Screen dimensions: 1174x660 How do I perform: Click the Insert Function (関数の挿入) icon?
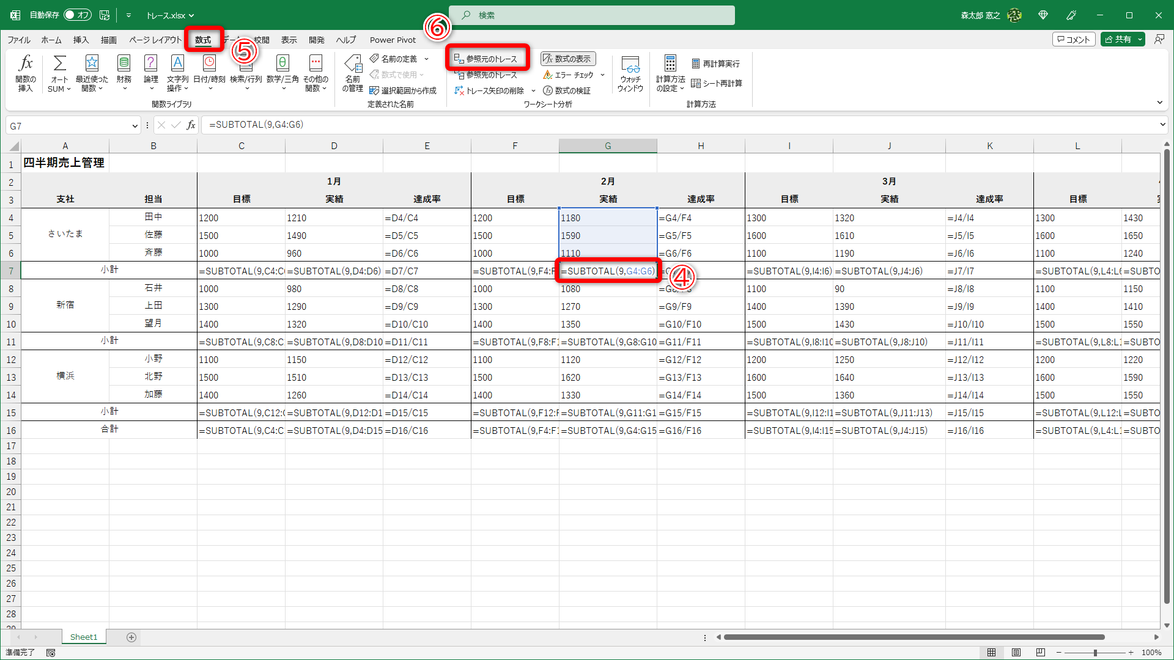[25, 64]
